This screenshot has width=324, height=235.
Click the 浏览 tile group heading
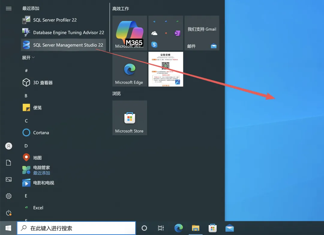point(116,93)
